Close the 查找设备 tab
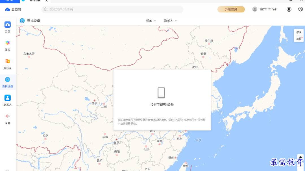Image resolution: width=305 pixels, height=171 pixels. click(47, 1)
